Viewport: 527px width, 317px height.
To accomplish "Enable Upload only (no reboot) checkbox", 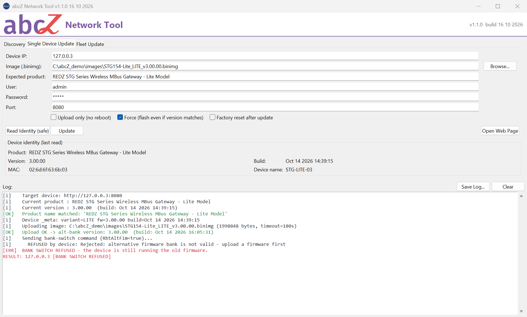I will pyautogui.click(x=54, y=117).
